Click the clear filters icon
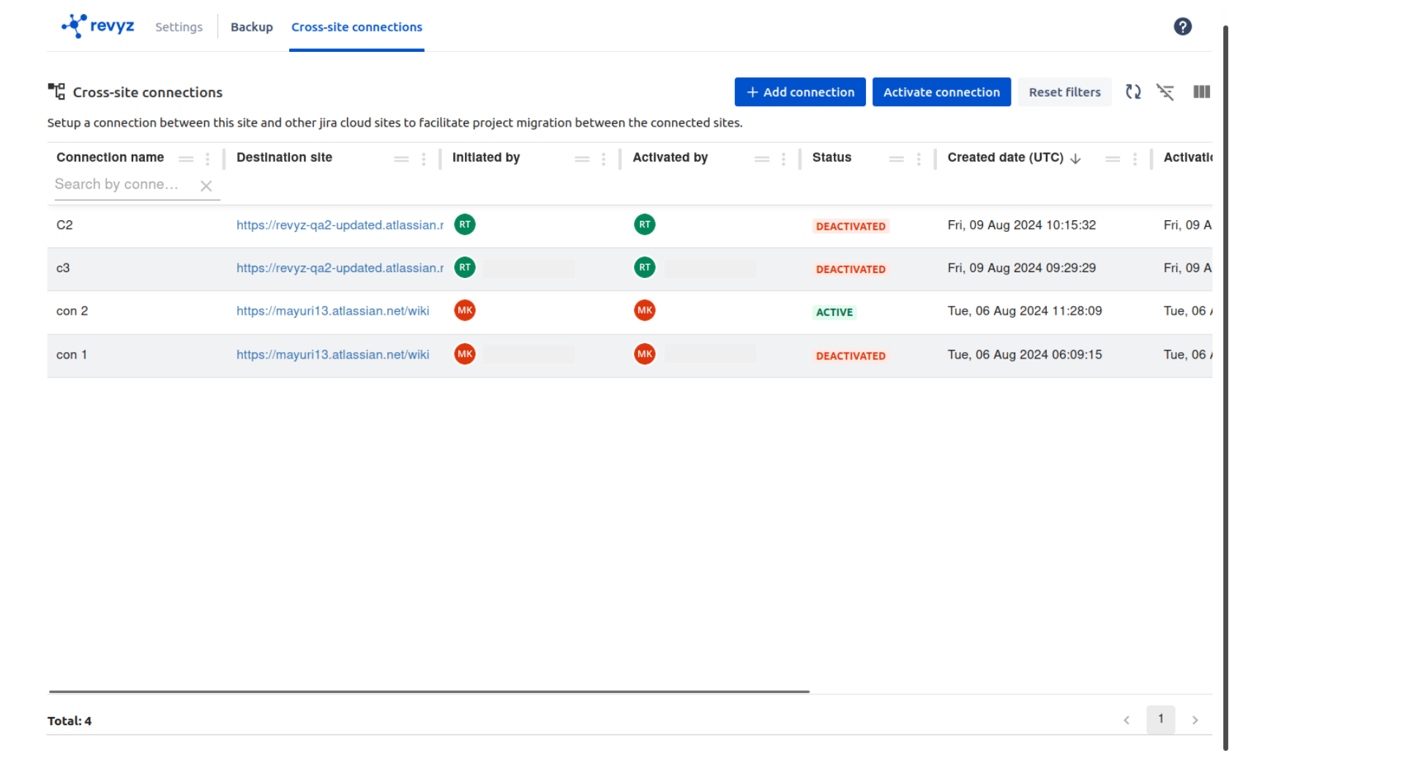Screen dimensions: 1404x772 pos(1165,92)
